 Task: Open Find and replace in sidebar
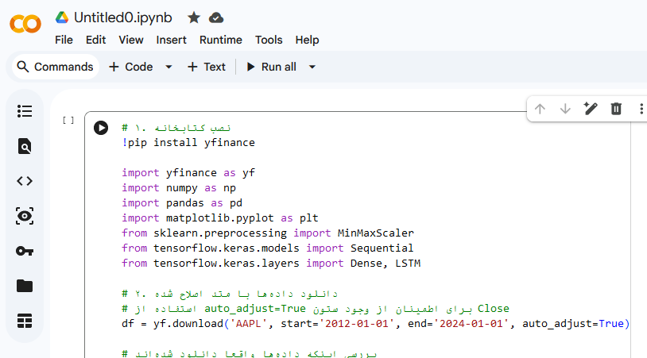[25, 146]
